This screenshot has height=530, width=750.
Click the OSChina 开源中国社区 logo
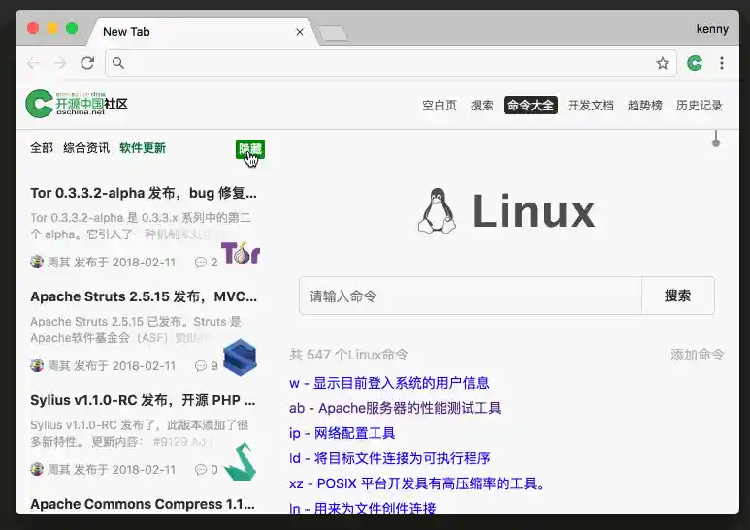click(77, 104)
